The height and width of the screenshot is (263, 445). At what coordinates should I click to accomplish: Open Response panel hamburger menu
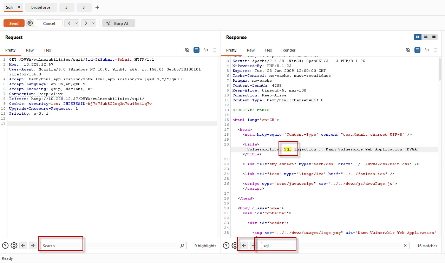(436, 50)
